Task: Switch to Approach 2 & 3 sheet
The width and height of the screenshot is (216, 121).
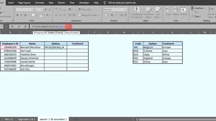Action: (27, 119)
